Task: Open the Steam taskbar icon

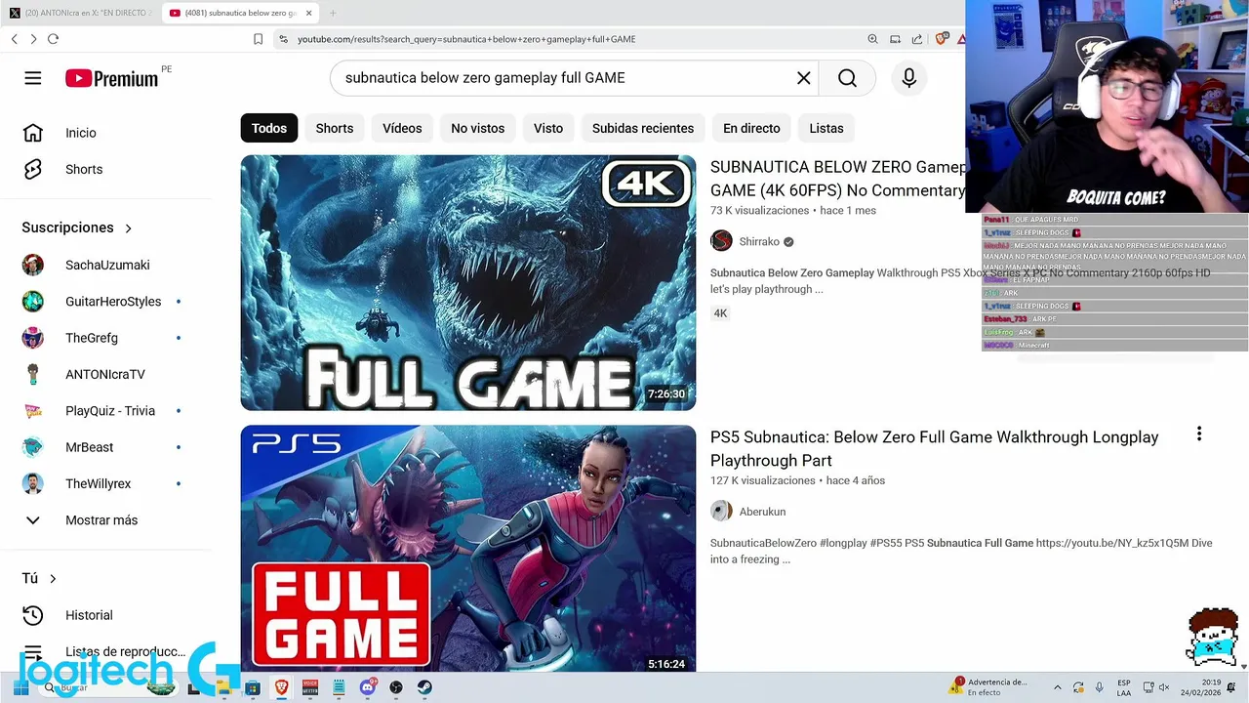Action: coord(424,687)
